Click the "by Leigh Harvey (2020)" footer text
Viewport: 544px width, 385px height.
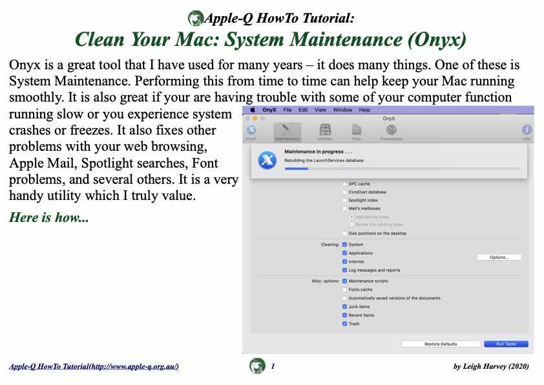pos(491,366)
